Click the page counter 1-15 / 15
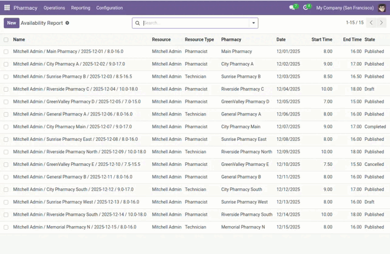Screen dimensions: 390x254 coord(355,22)
